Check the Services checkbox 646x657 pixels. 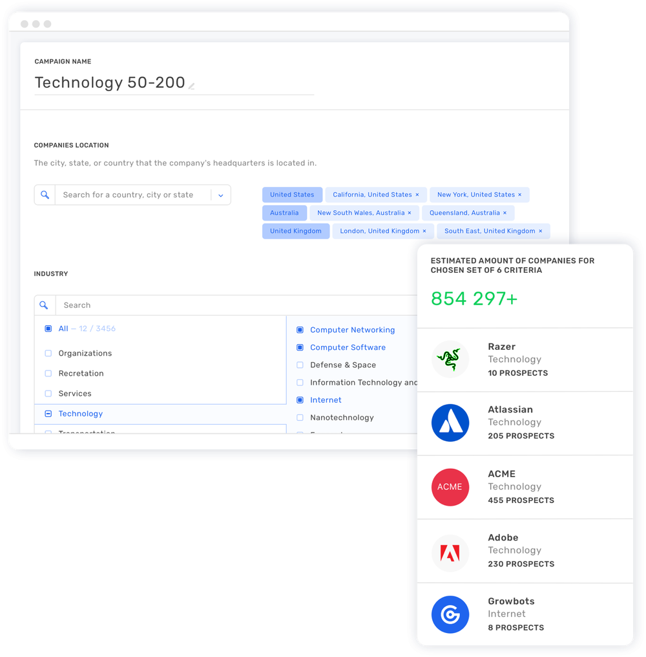pyautogui.click(x=48, y=393)
